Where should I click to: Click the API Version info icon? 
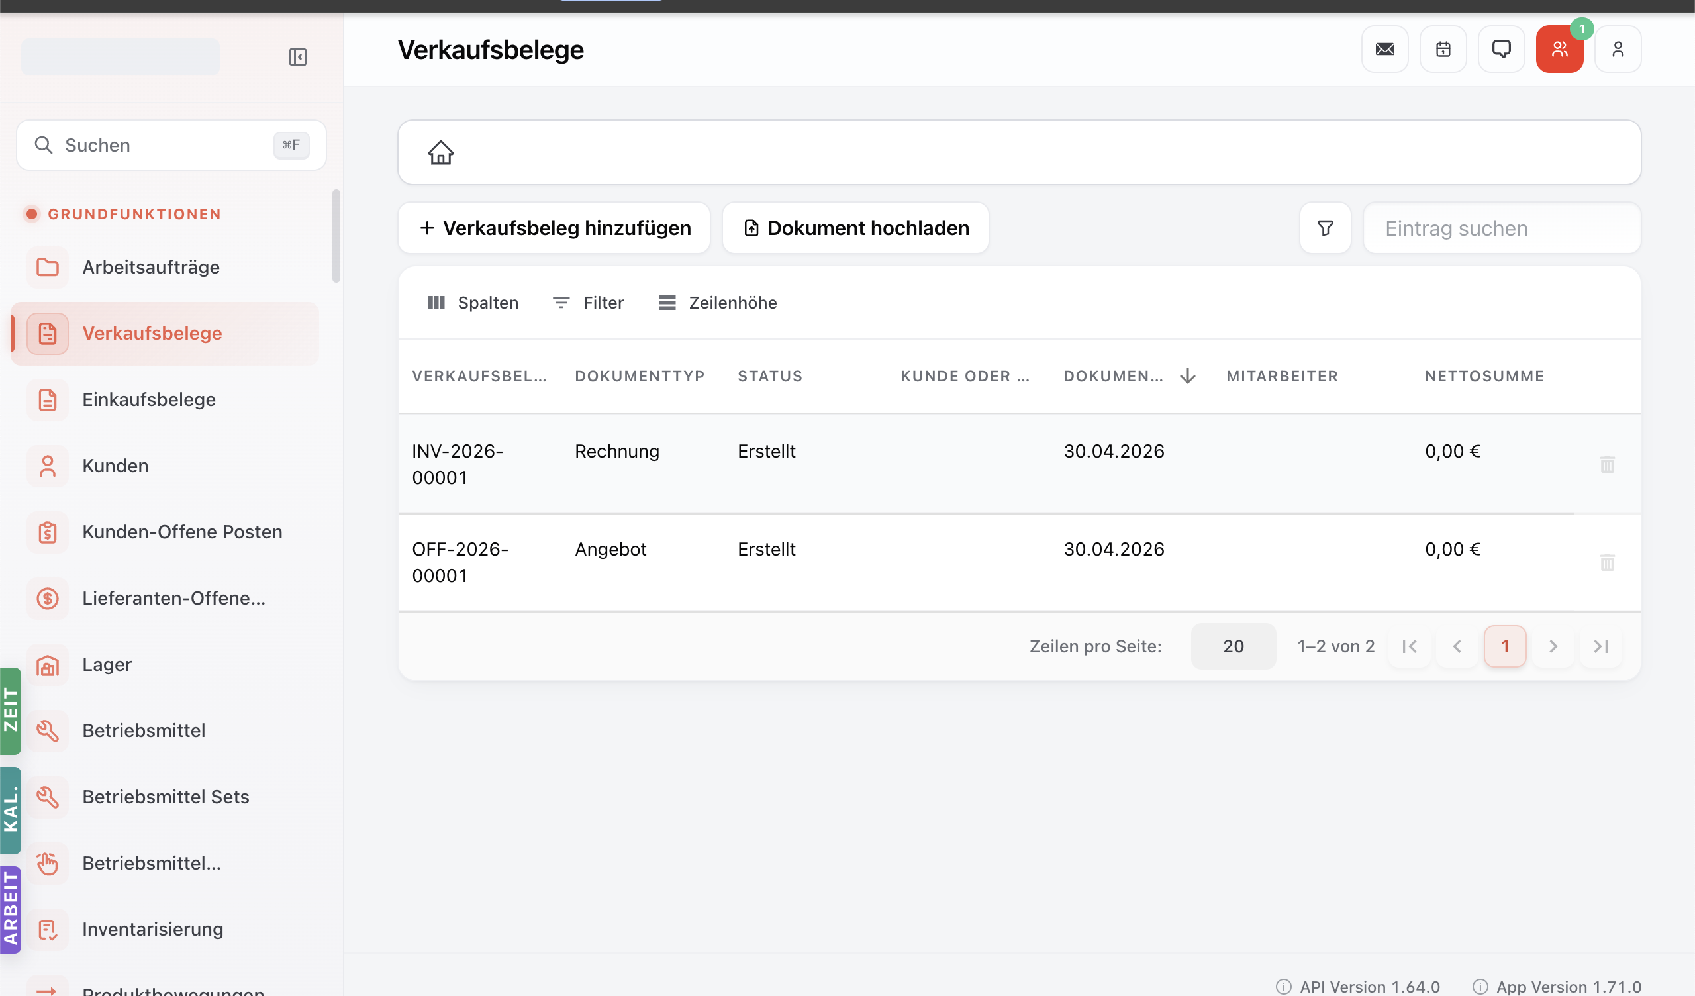tap(1283, 987)
